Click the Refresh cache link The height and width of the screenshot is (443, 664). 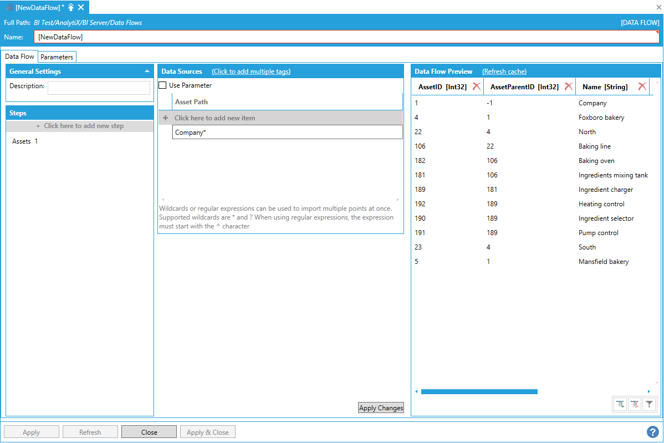pos(504,72)
